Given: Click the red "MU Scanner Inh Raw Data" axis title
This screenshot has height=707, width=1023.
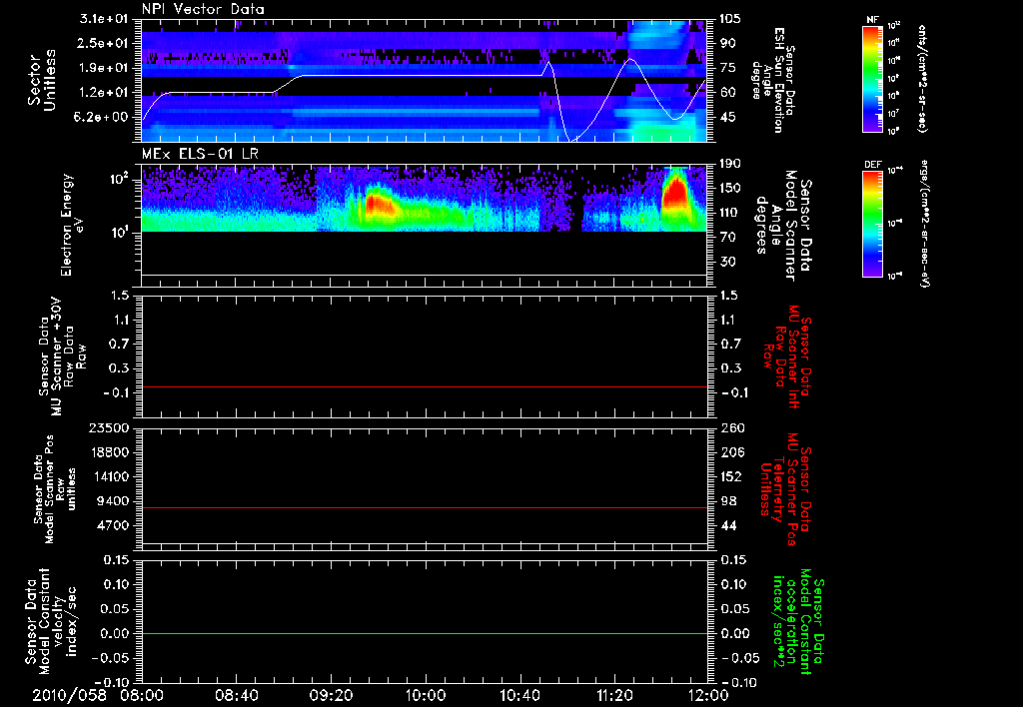Looking at the screenshot, I should tap(787, 356).
